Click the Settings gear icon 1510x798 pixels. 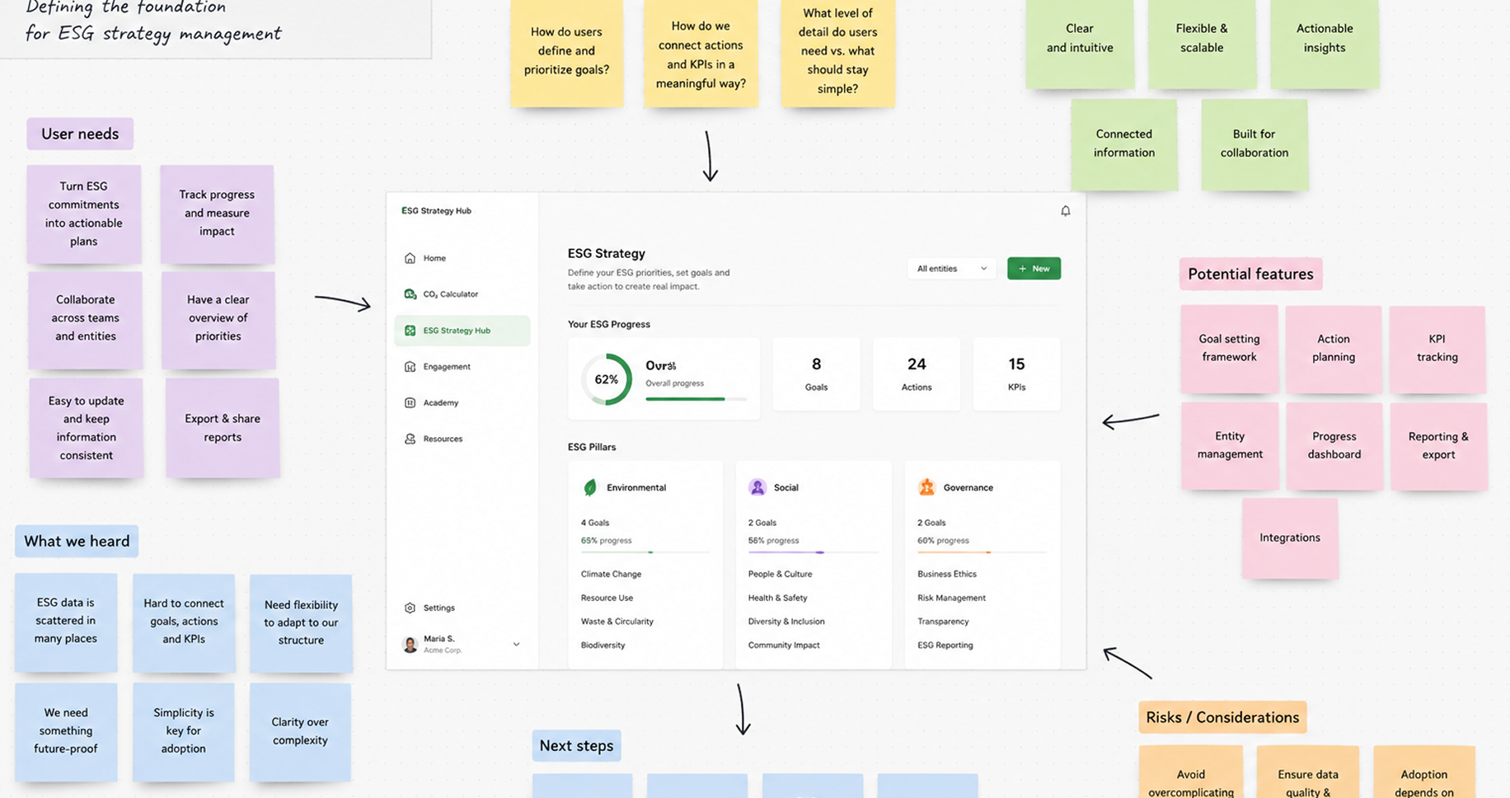point(410,608)
